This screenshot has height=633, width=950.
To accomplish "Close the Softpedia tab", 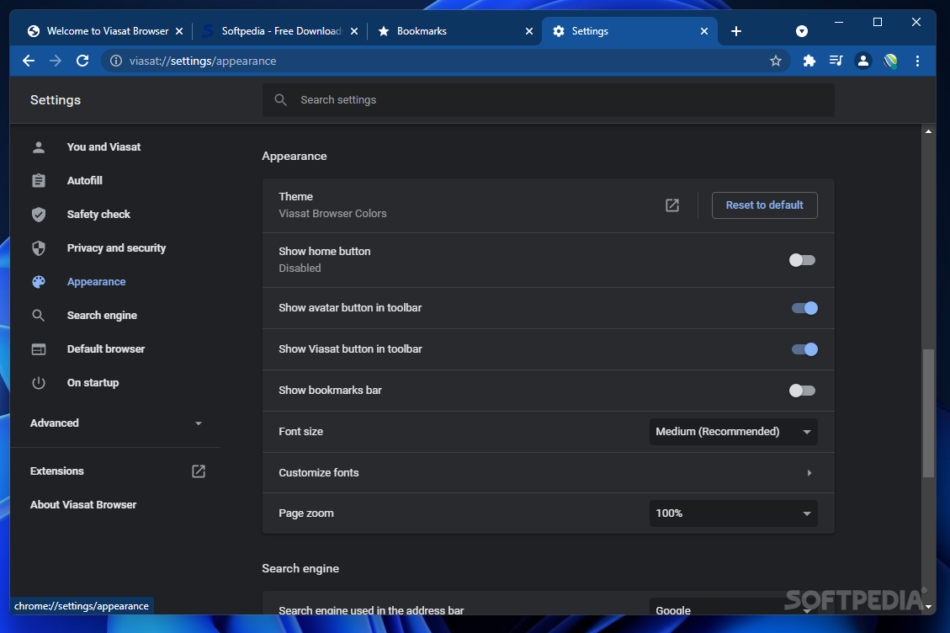I will (354, 31).
